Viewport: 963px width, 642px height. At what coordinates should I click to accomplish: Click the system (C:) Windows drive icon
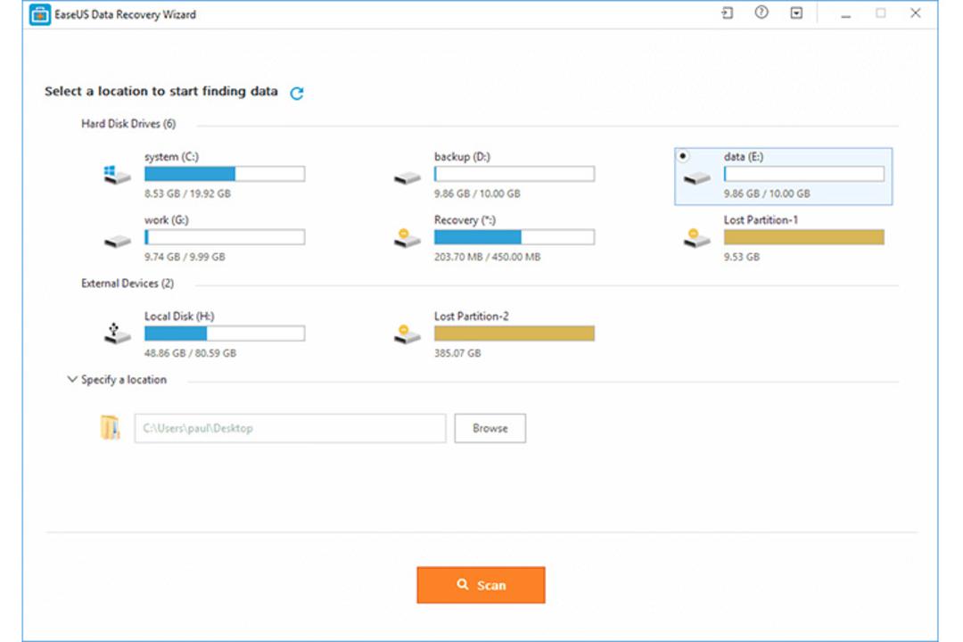coord(117,175)
